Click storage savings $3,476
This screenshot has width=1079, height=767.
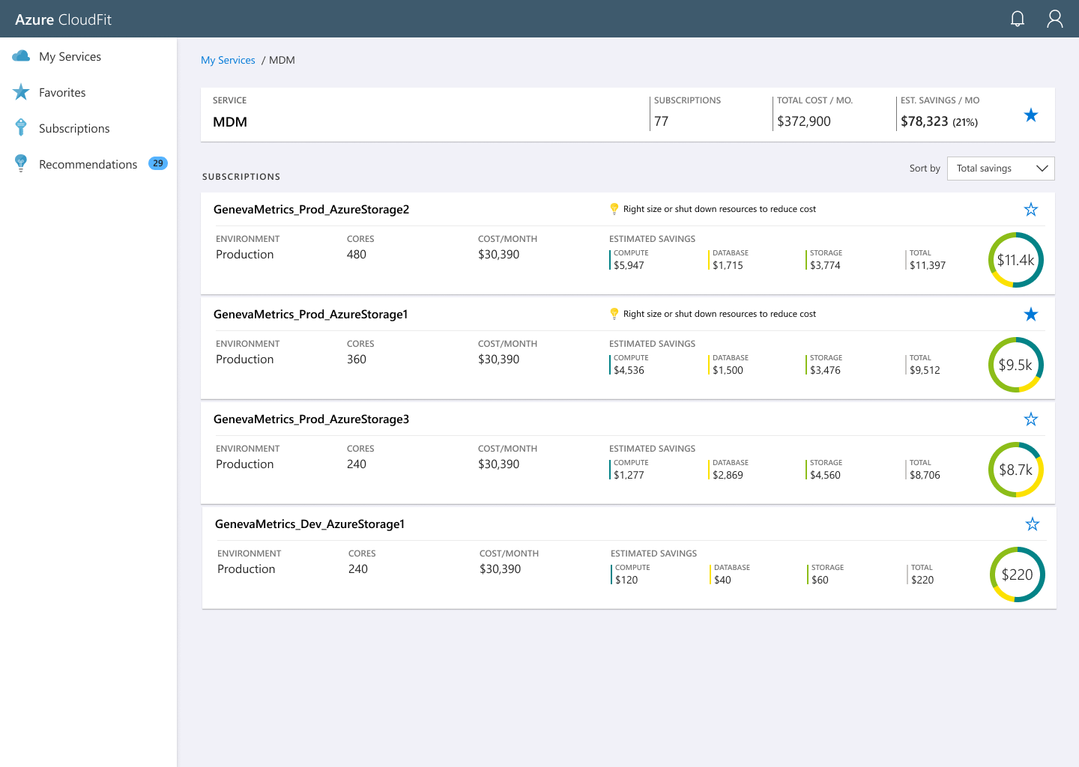(x=825, y=370)
